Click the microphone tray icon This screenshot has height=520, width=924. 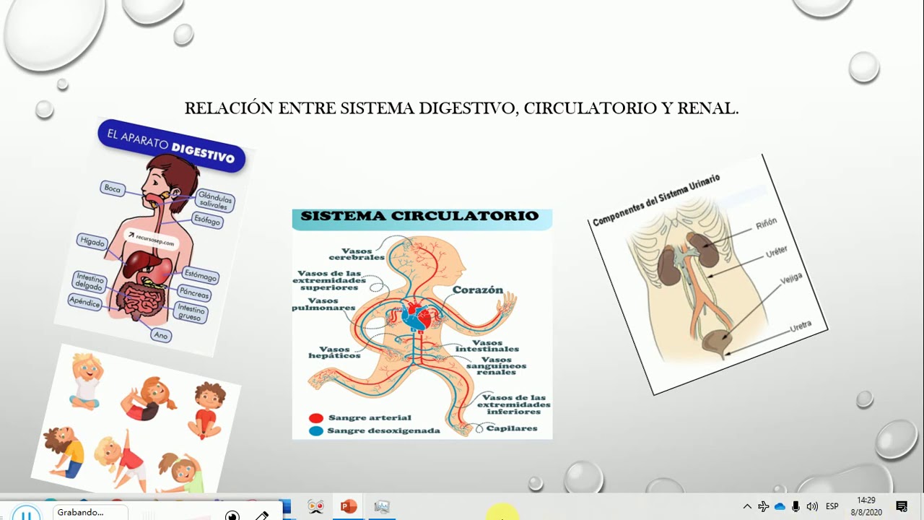796,506
